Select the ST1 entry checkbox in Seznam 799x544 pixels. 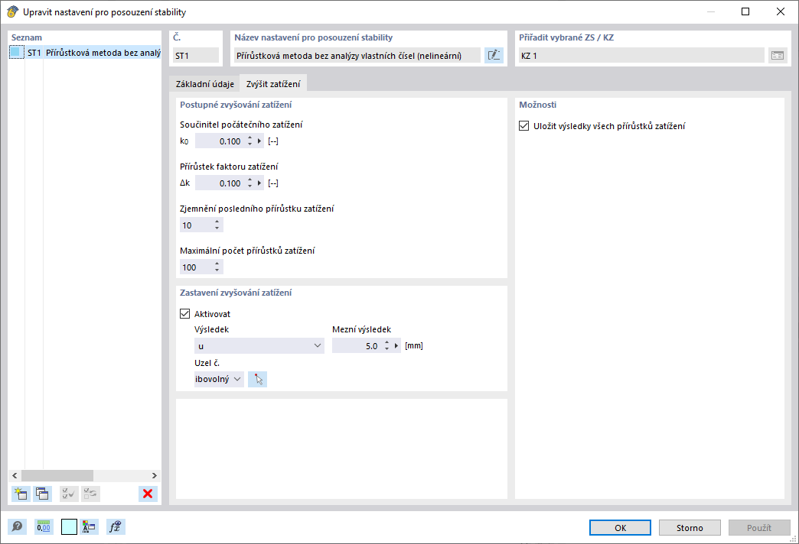point(18,53)
